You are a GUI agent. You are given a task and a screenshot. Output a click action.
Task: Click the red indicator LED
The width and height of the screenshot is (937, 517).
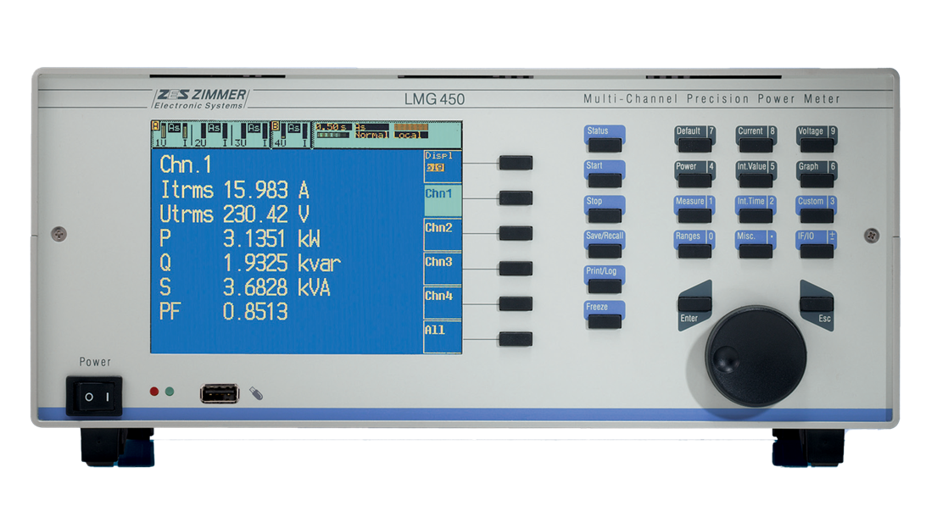click(x=154, y=392)
